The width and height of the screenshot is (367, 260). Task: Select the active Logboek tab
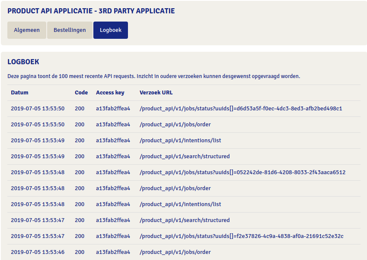pos(111,30)
